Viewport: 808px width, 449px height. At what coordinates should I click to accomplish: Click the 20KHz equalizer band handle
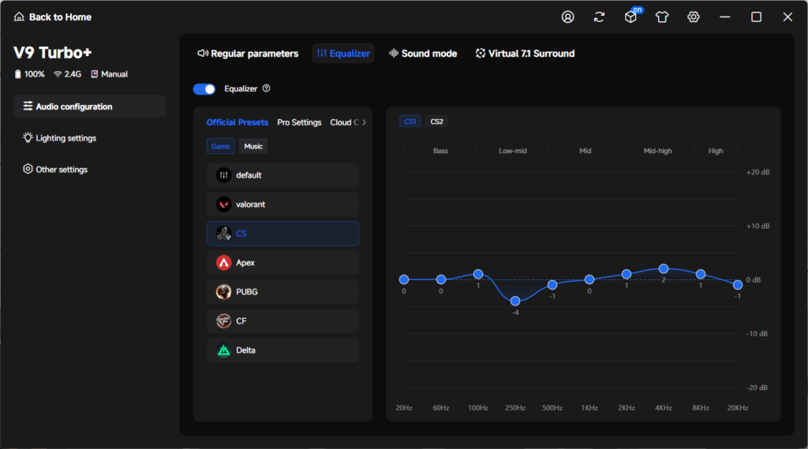click(x=738, y=285)
